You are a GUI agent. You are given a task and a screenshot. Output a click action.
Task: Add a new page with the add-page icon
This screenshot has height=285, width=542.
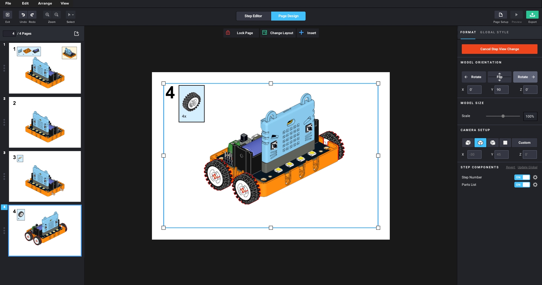click(x=77, y=34)
